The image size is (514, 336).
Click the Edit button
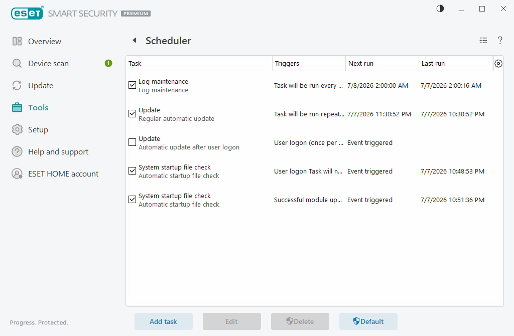point(232,321)
